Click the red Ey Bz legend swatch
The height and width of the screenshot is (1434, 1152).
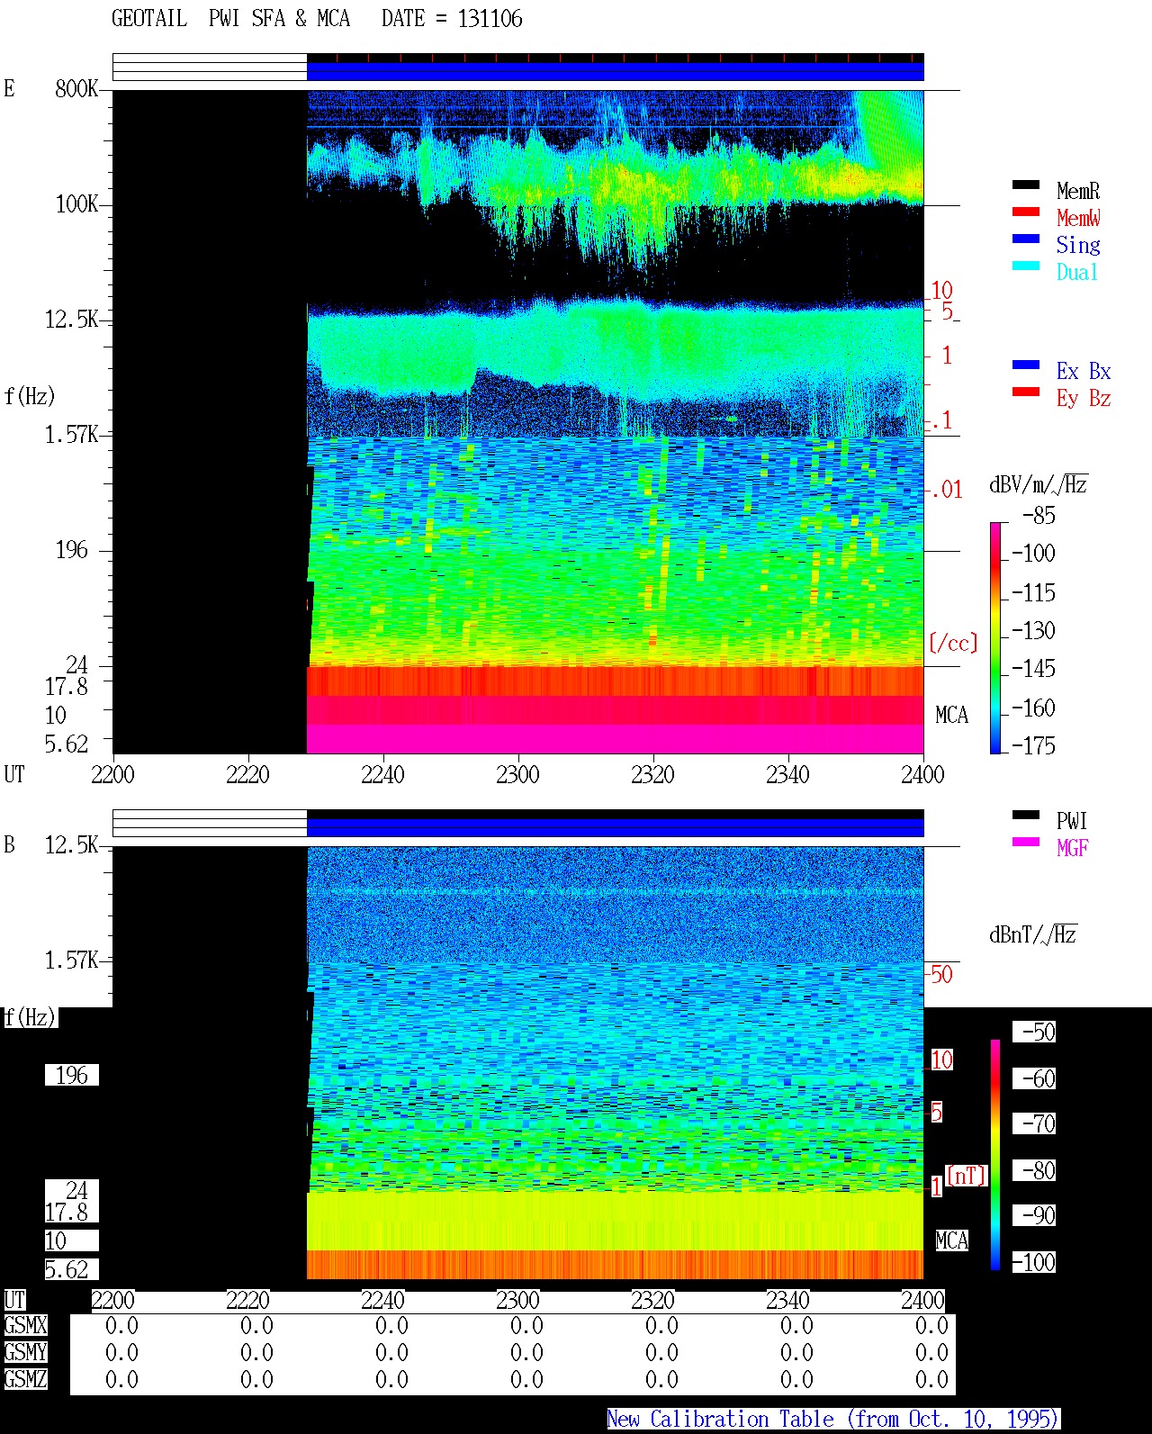[x=1025, y=392]
